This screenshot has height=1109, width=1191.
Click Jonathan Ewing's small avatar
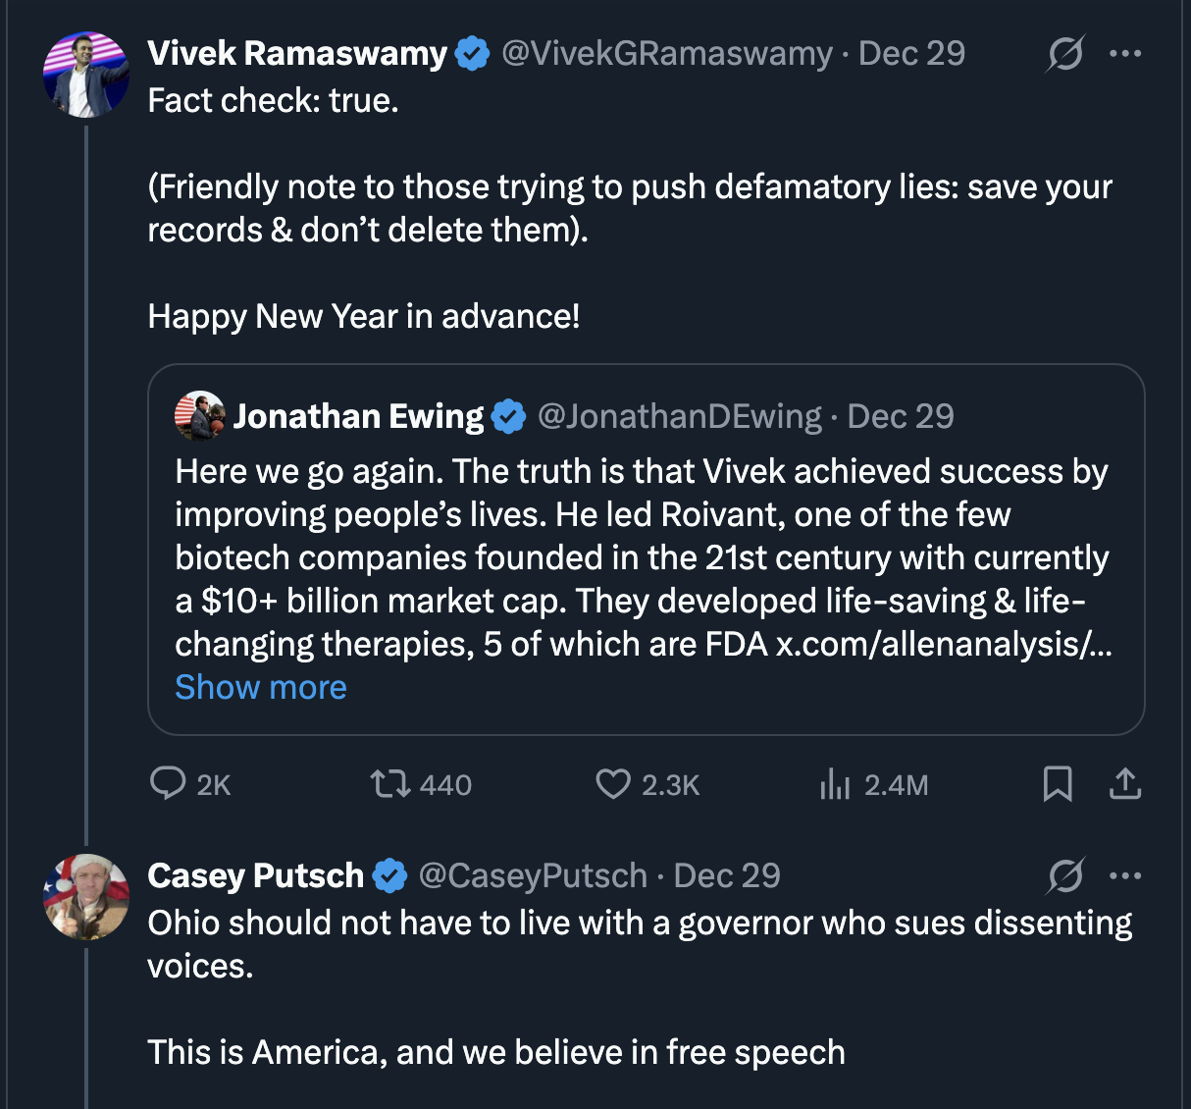(199, 416)
